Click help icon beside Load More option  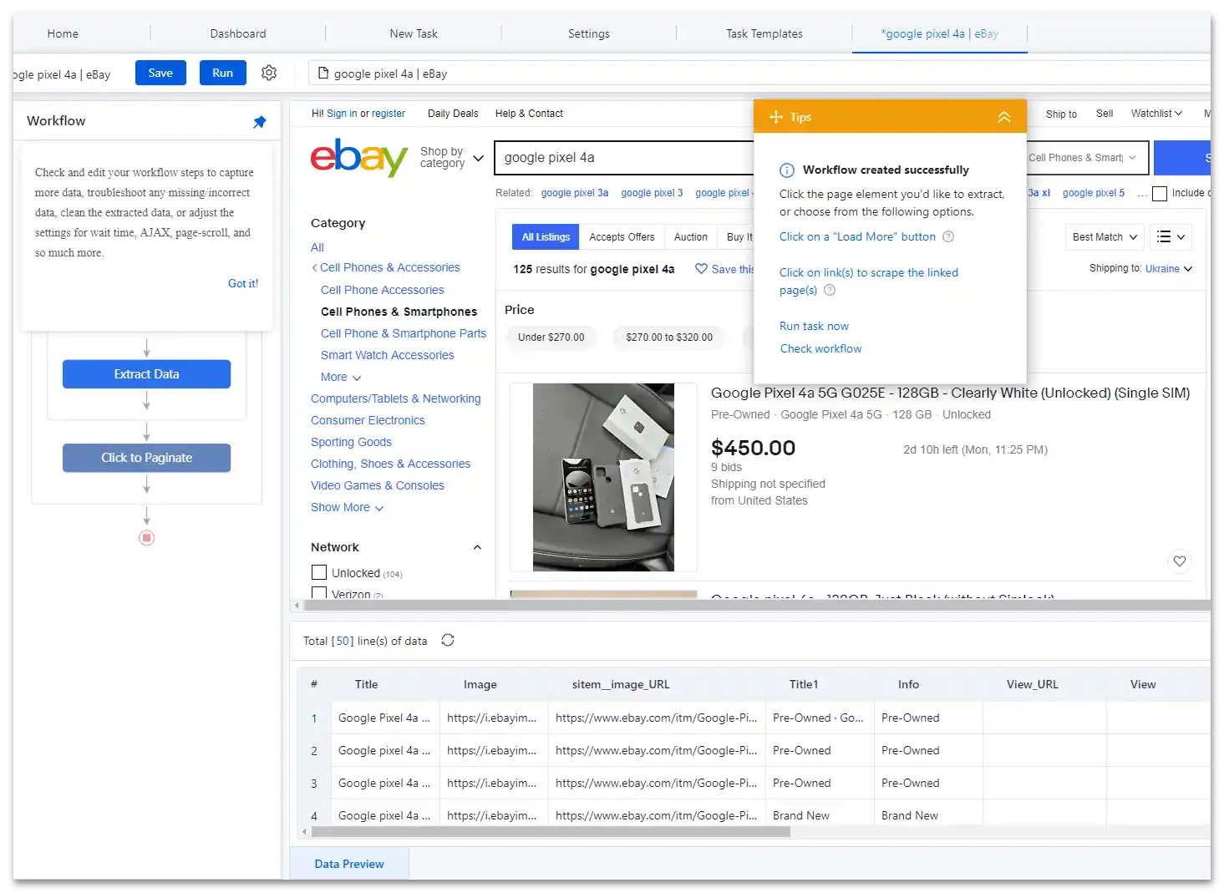click(x=948, y=236)
